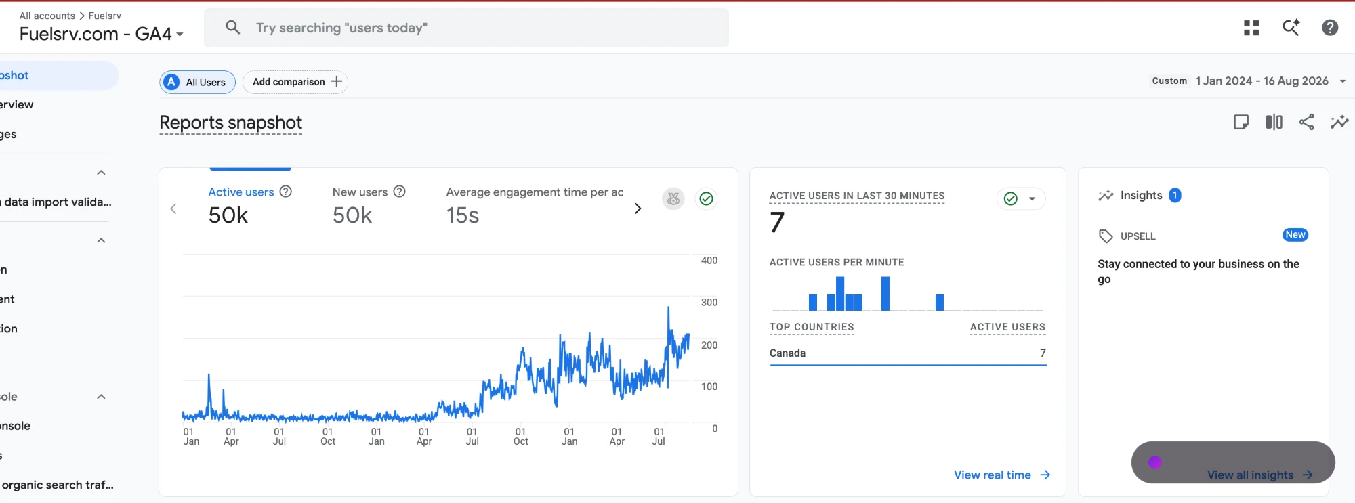The height and width of the screenshot is (503, 1355).
Task: Open the Google apps grid icon
Action: point(1251,28)
